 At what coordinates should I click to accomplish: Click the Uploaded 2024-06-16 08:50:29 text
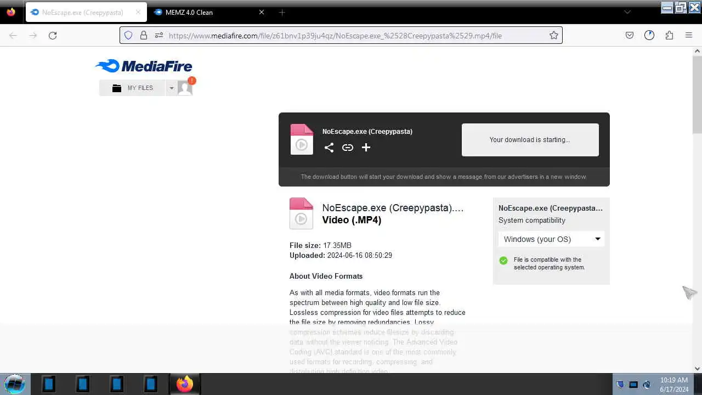tap(341, 256)
